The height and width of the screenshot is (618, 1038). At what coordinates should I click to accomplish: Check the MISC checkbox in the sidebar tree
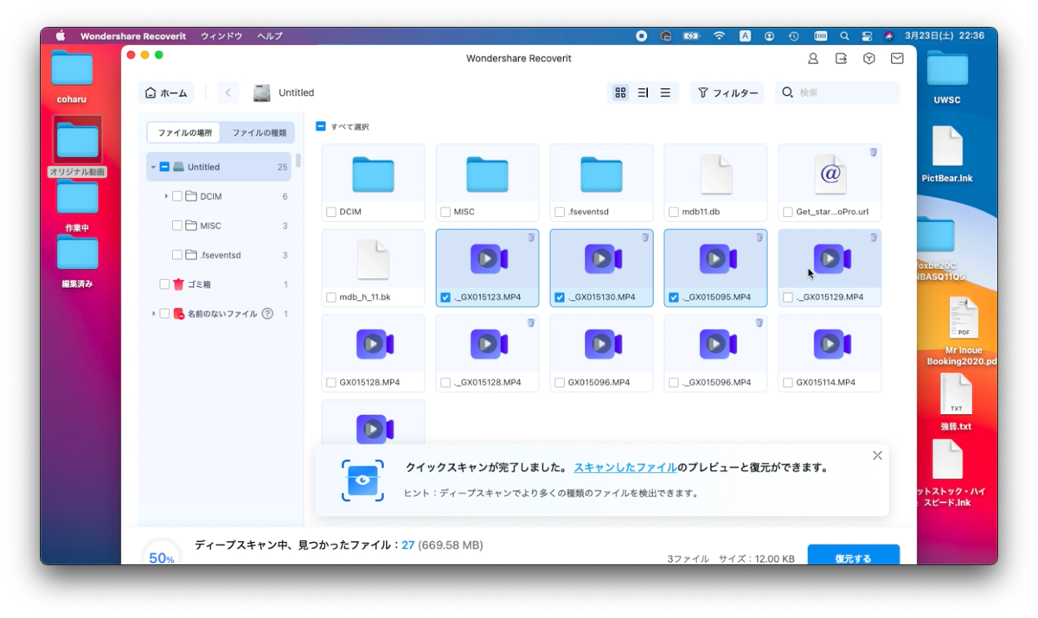point(176,226)
